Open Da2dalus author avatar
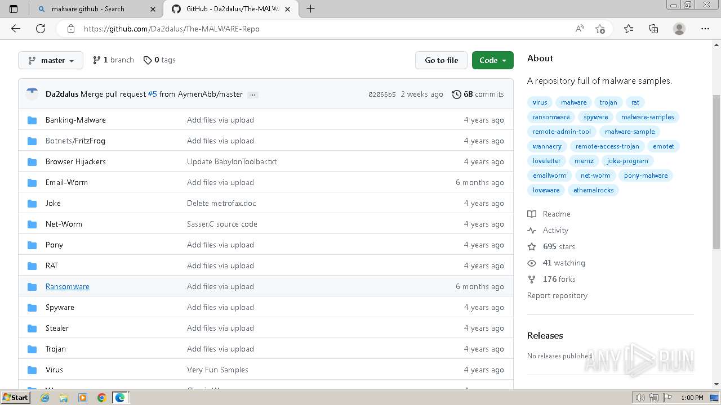This screenshot has width=721, height=405. click(32, 94)
